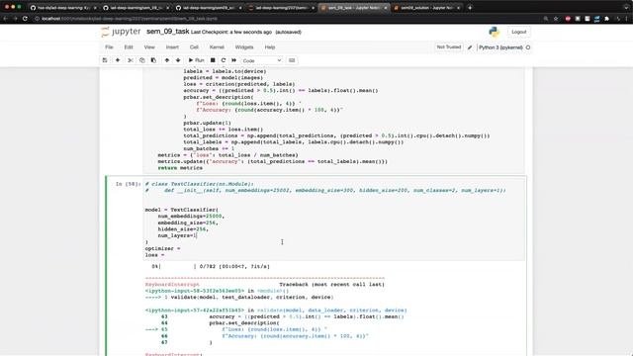Insert a cell below with the plus icon
Screen dimensions: 633x356
tap(118, 60)
